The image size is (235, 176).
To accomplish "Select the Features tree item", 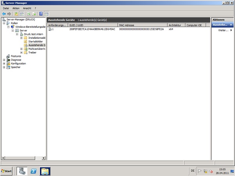I will pyautogui.click(x=16, y=56).
